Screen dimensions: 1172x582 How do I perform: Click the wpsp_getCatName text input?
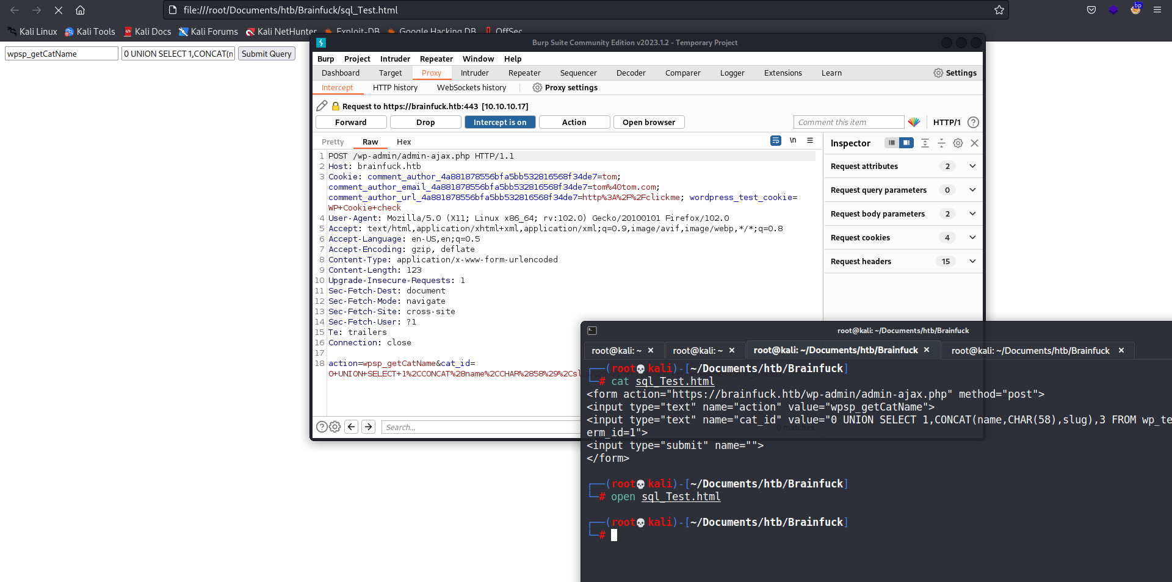click(62, 54)
